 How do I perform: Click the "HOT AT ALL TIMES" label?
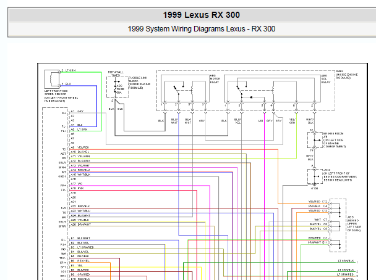point(116,73)
